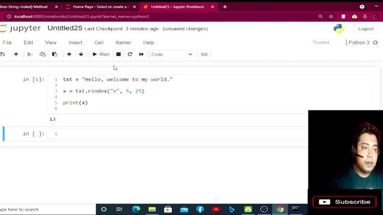Restart the kernel icon
Screen dimensions: 383x215
tap(130, 54)
